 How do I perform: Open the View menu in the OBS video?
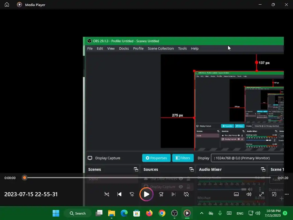click(x=111, y=48)
